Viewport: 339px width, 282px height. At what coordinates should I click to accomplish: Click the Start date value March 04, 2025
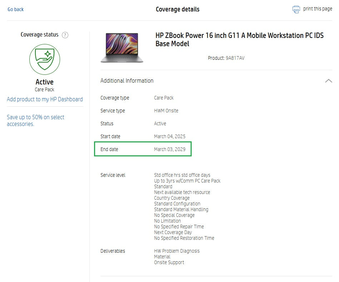[x=169, y=136]
